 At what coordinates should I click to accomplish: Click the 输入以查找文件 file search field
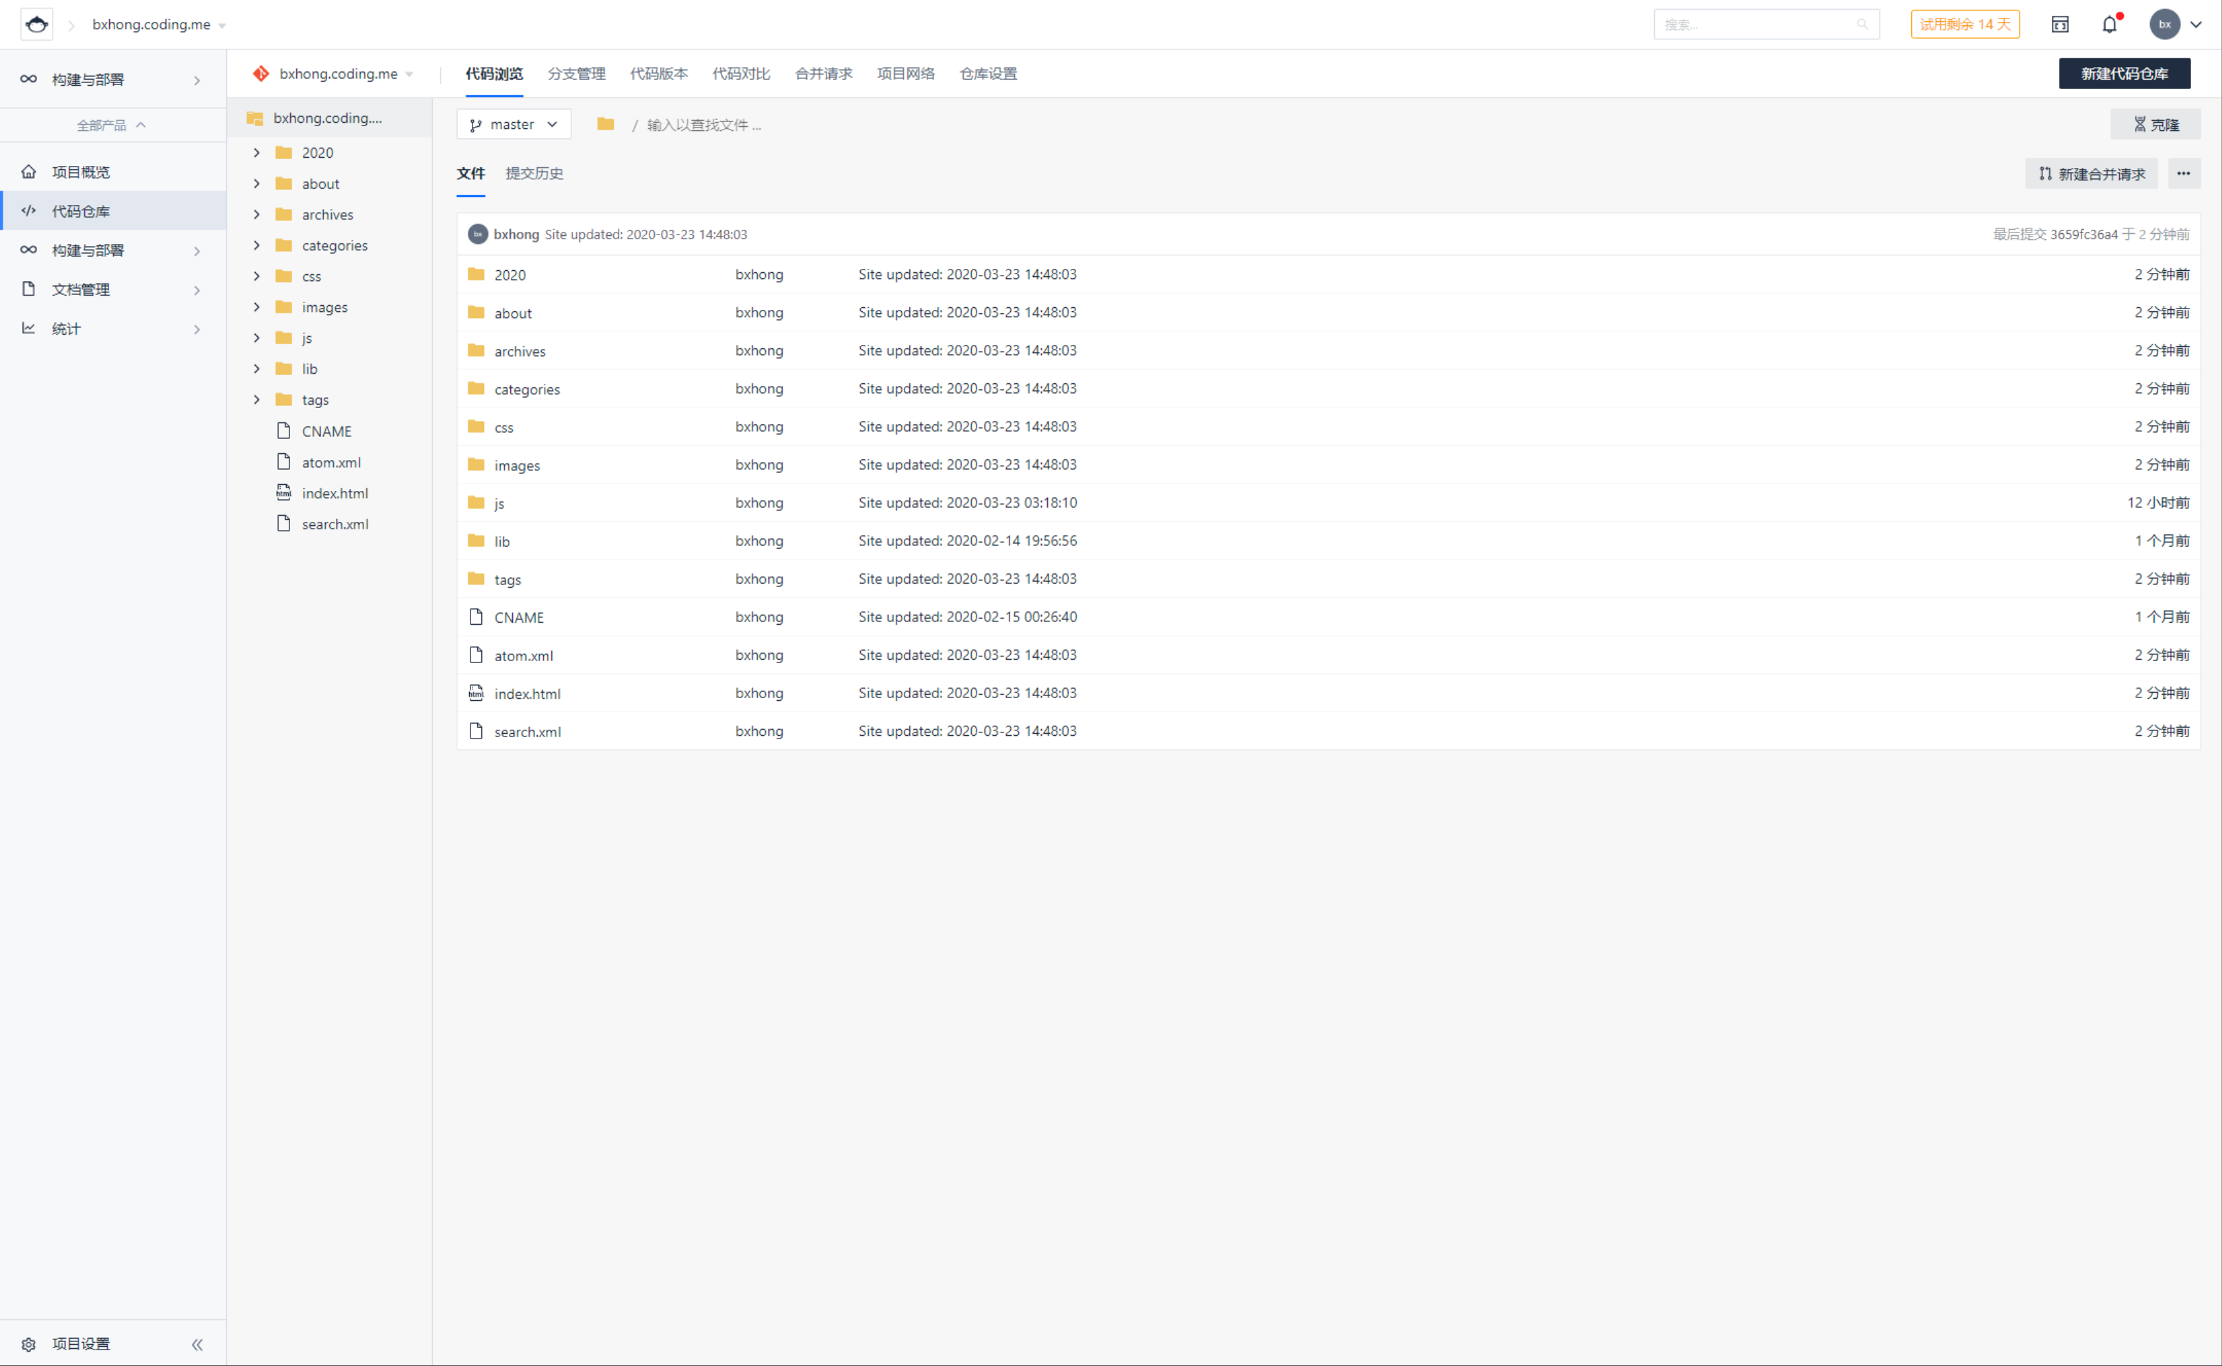[704, 125]
